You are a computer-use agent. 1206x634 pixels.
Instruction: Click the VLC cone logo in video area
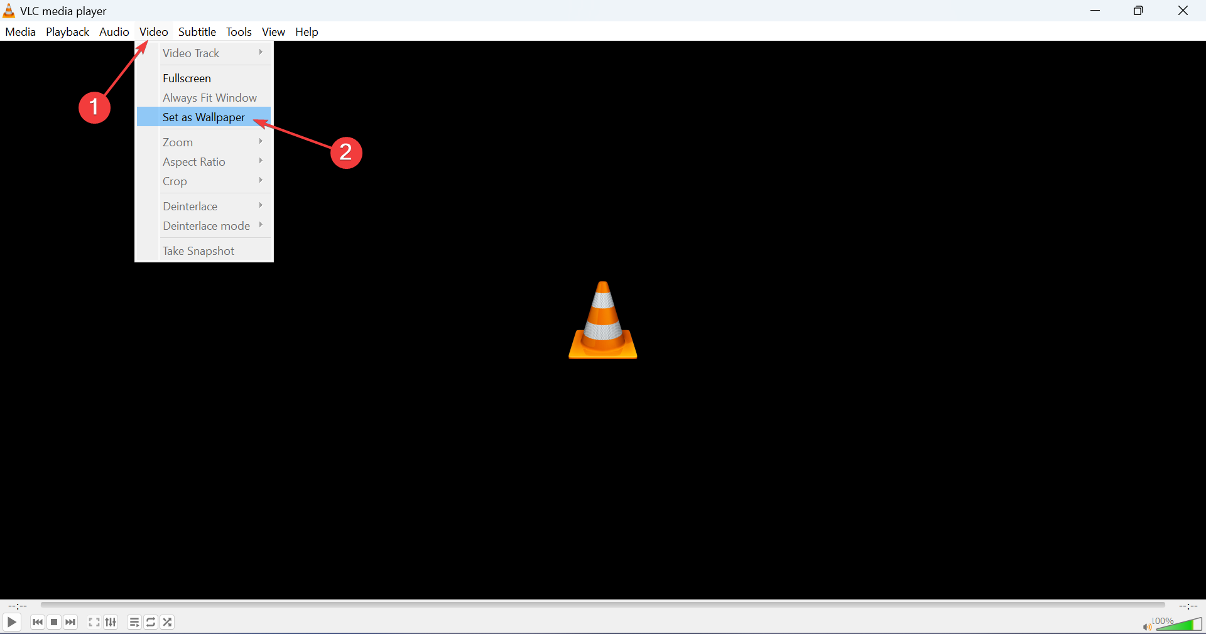(x=603, y=320)
